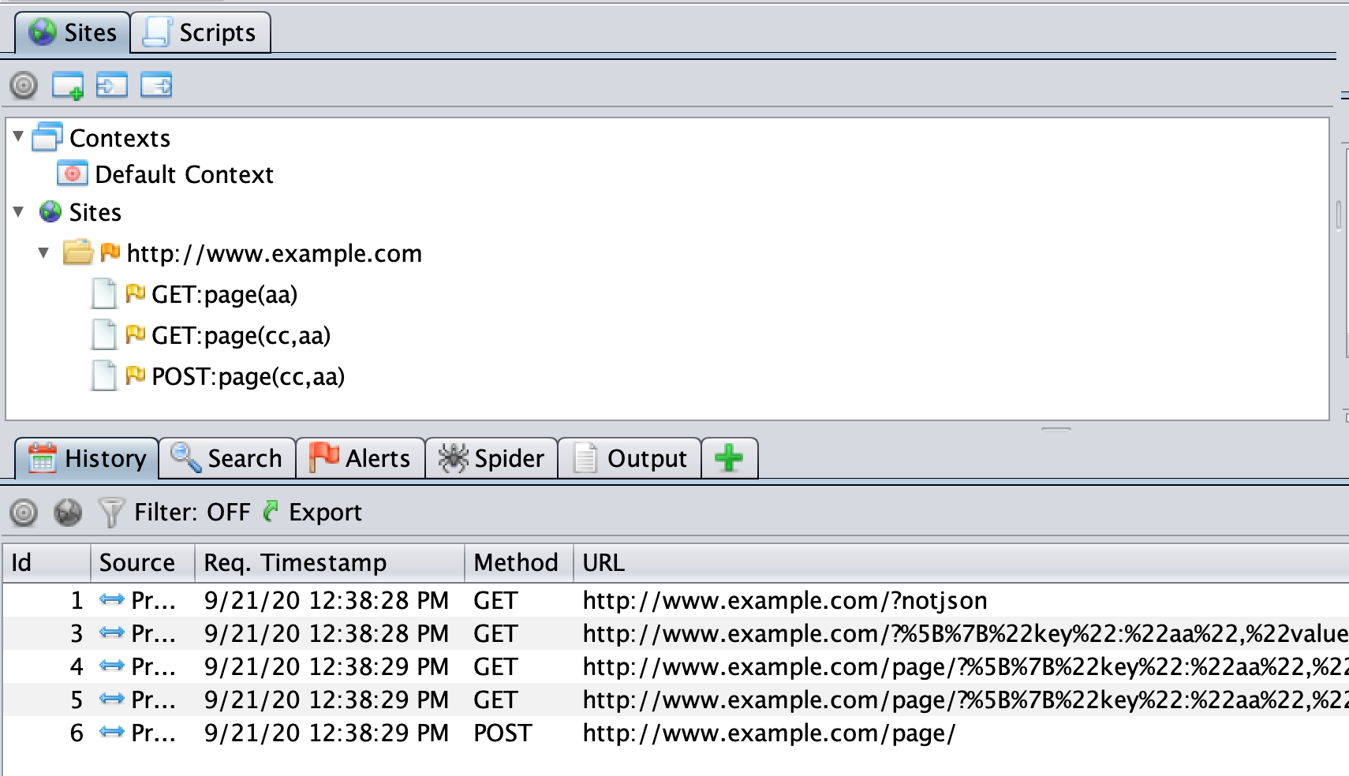Screen dimensions: 1349x776
Task: Click the flag icon next to GET:page(aa)
Action: click(x=135, y=294)
